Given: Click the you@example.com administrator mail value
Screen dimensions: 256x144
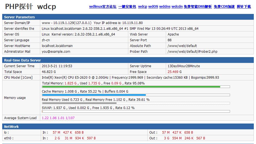Looking at the screenshot, I should click(x=56, y=52).
